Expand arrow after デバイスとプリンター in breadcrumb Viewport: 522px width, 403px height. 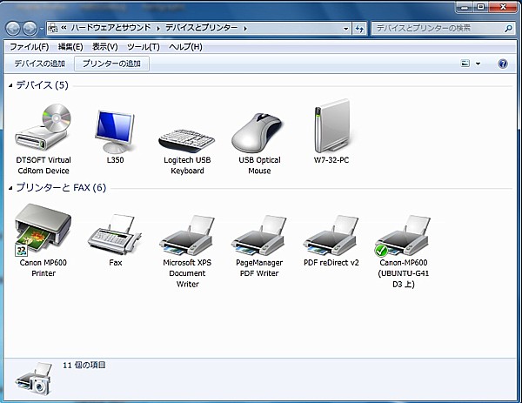(x=245, y=29)
